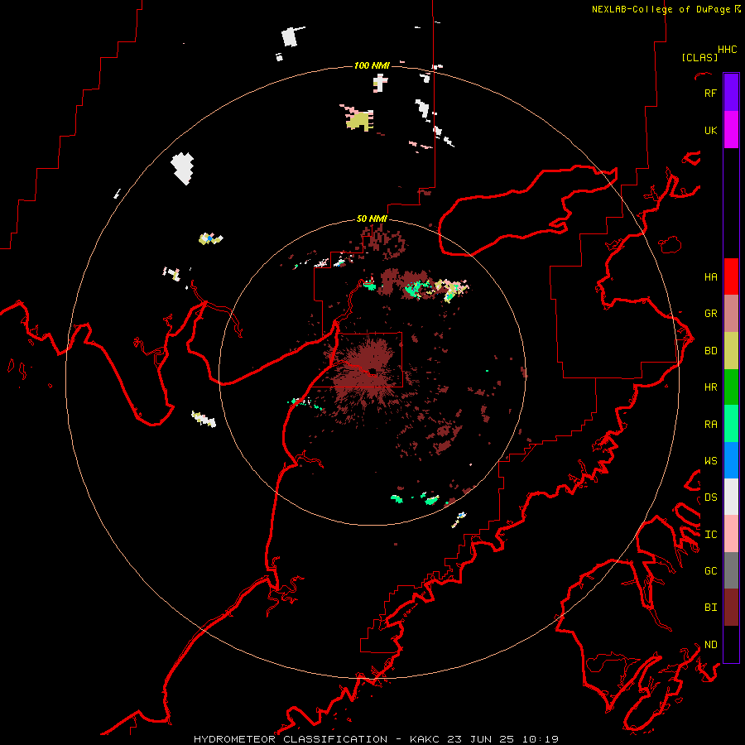Click the BI brown legend swatch
Viewport: 745px width, 745px height.
coord(731,608)
